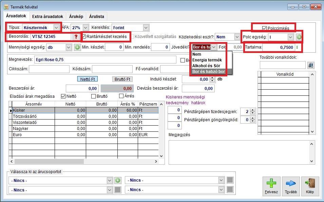Open the Polc egység dropdown
The height and width of the screenshot is (202, 324).
[x=290, y=37]
